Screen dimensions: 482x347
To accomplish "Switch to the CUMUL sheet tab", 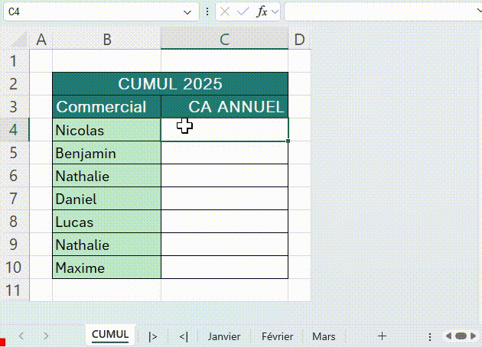I will point(110,335).
